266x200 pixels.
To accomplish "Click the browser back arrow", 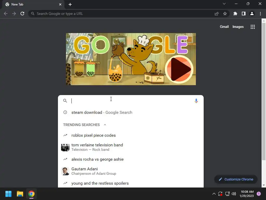I will click(x=6, y=14).
